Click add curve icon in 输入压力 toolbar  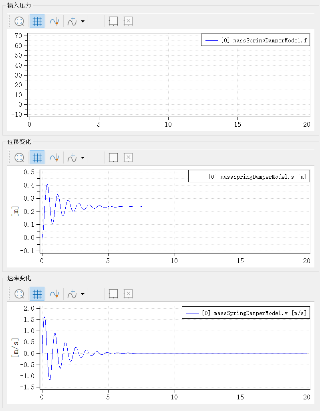click(72, 21)
